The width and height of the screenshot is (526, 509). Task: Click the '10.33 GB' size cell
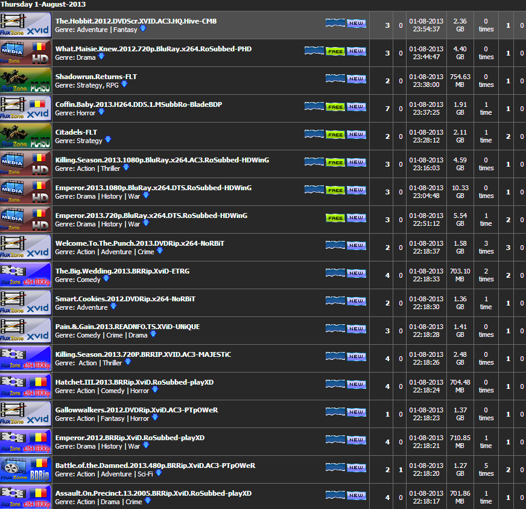coord(460,192)
